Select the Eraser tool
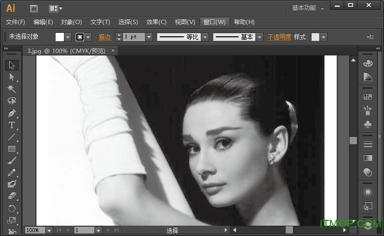 12,196
